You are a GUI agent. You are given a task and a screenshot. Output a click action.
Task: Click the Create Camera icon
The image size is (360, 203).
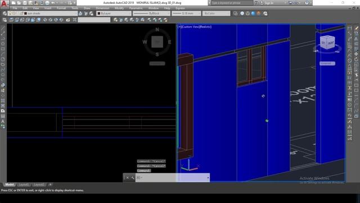pos(68,20)
